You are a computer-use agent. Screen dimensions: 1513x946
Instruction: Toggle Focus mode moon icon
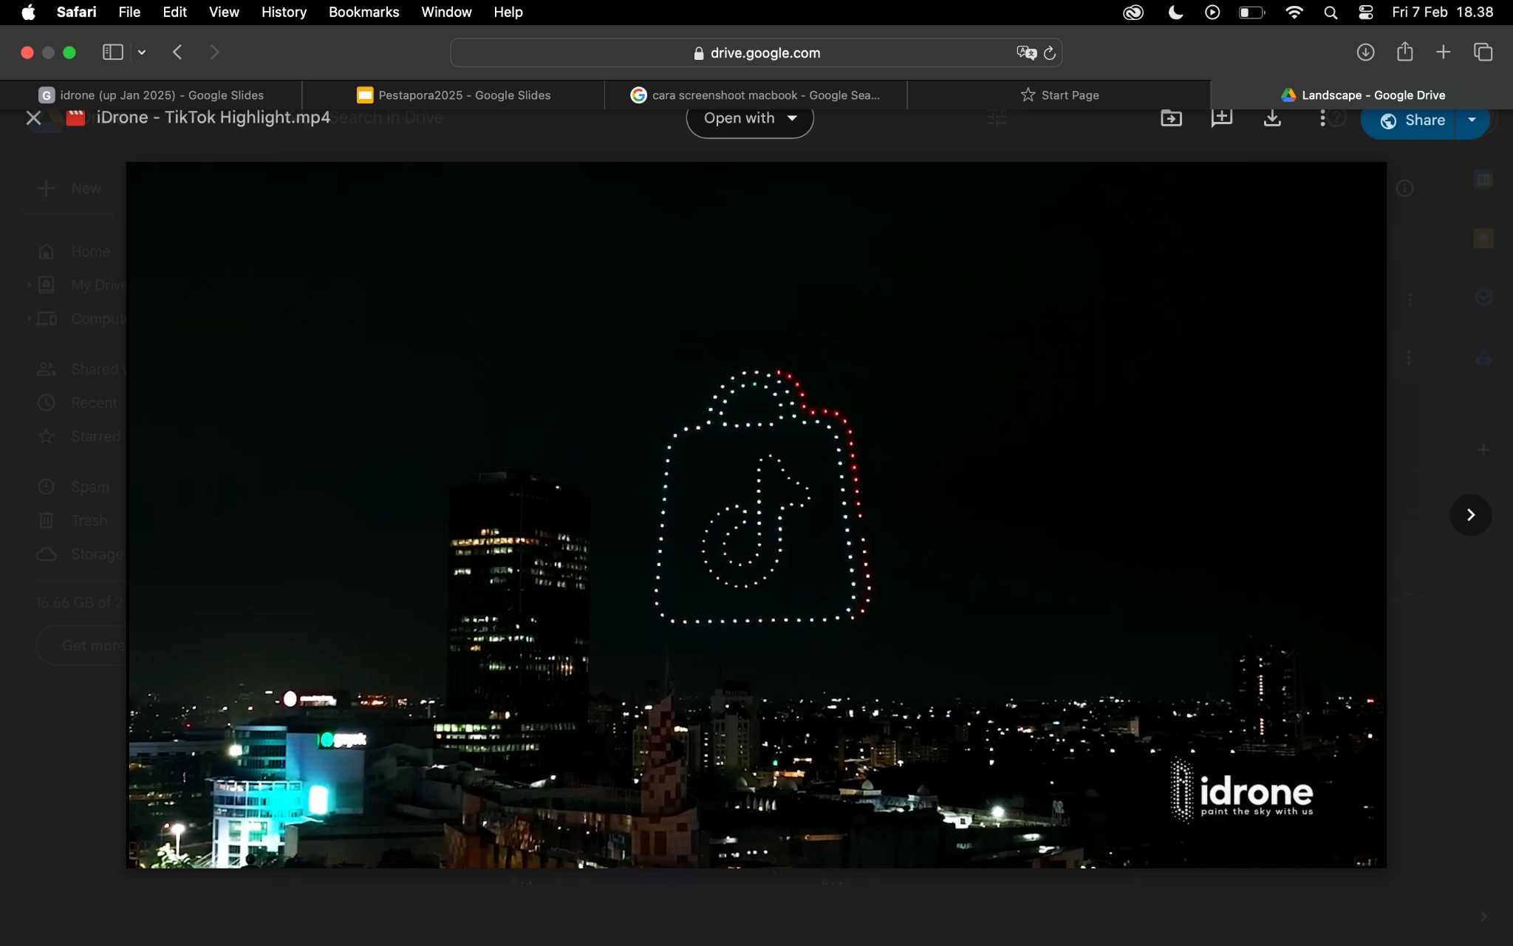pyautogui.click(x=1175, y=12)
